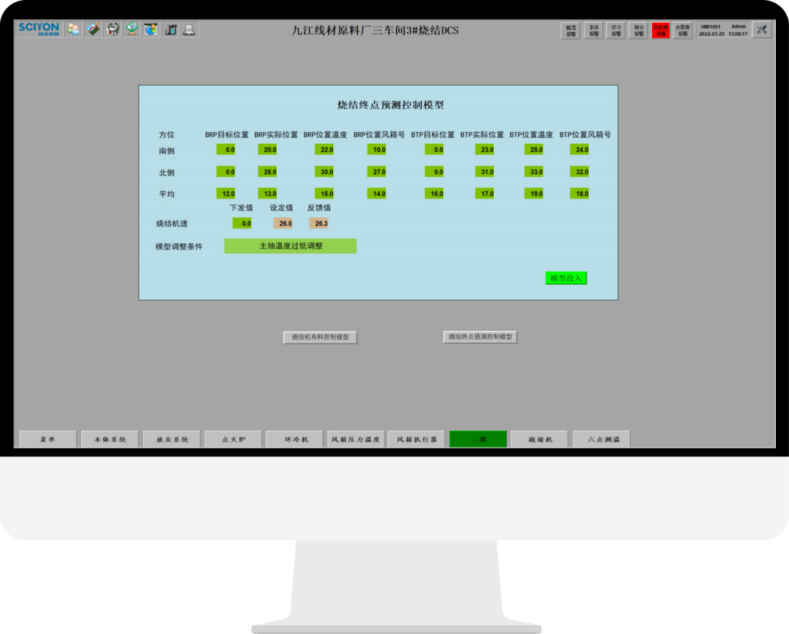Select the 六点测温 tab
The width and height of the screenshot is (789, 634).
602,439
